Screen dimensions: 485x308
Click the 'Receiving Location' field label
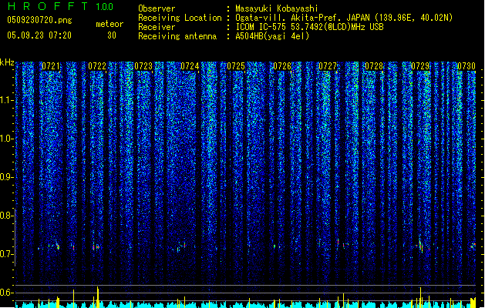click(180, 18)
